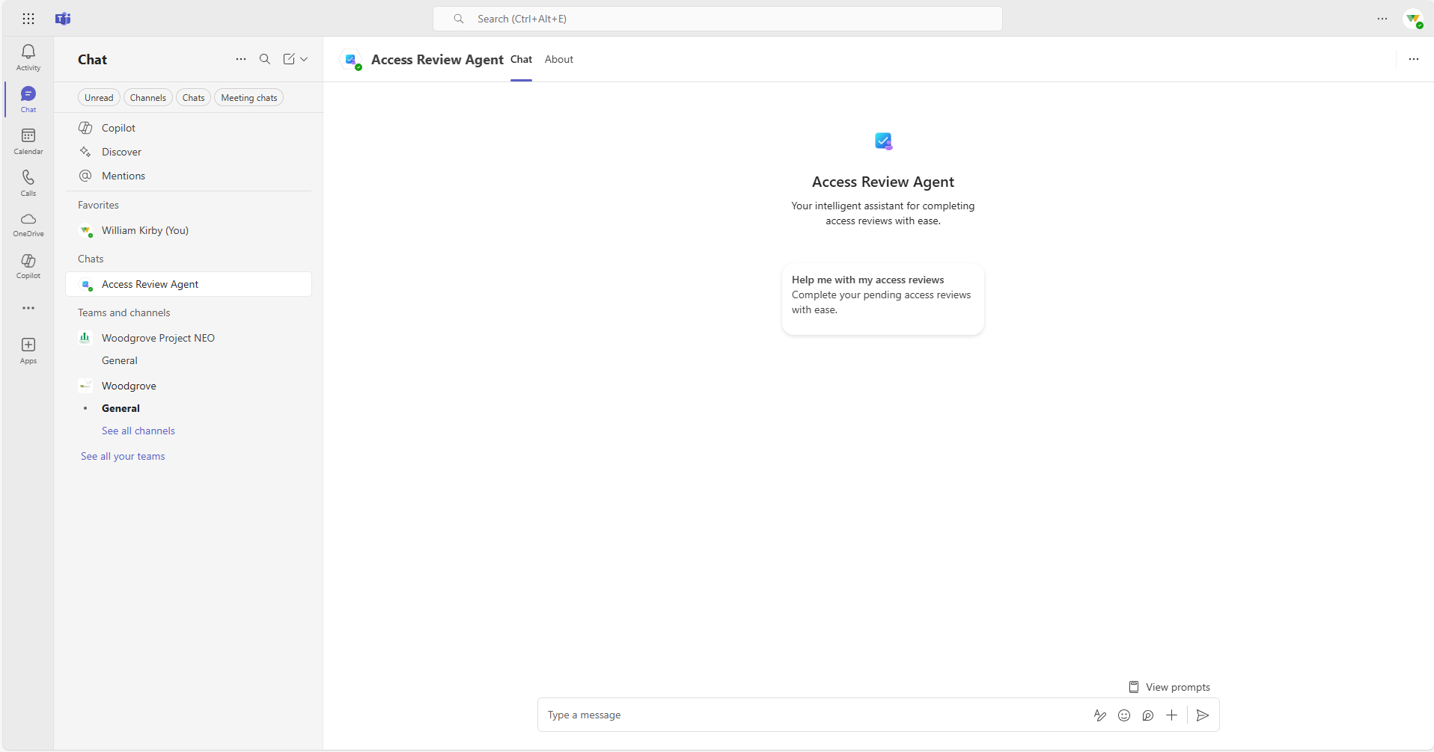
Task: Select Help me with my access reviews prompt
Action: tap(883, 298)
